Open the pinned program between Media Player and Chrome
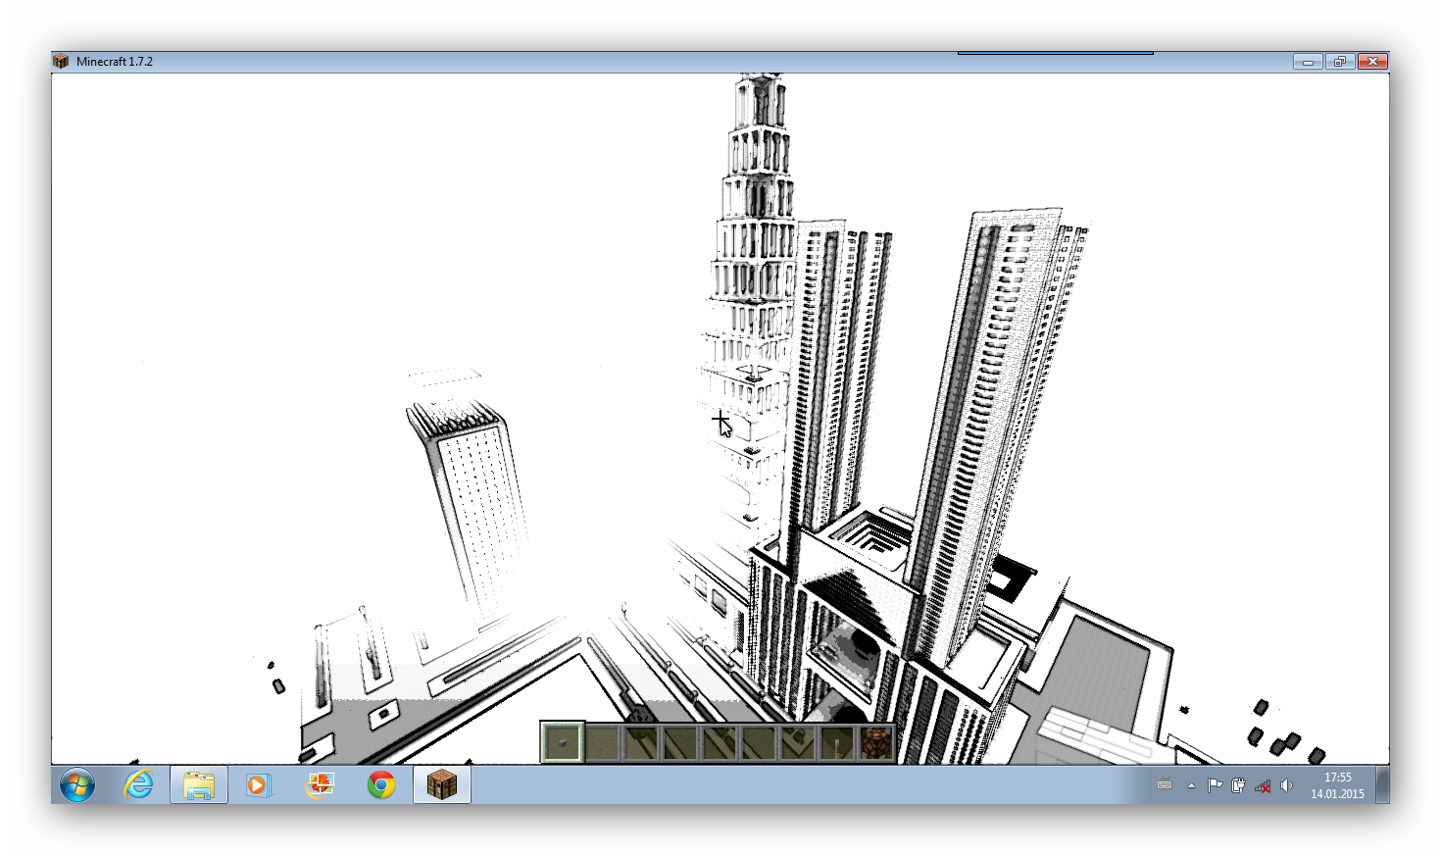The width and height of the screenshot is (1441, 855). (320, 784)
